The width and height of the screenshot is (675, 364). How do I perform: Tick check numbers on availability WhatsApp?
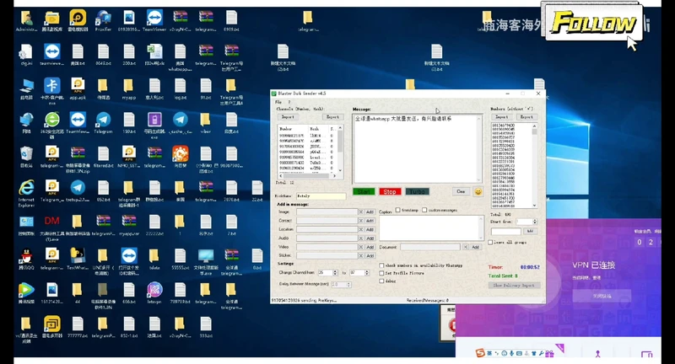[x=381, y=265]
